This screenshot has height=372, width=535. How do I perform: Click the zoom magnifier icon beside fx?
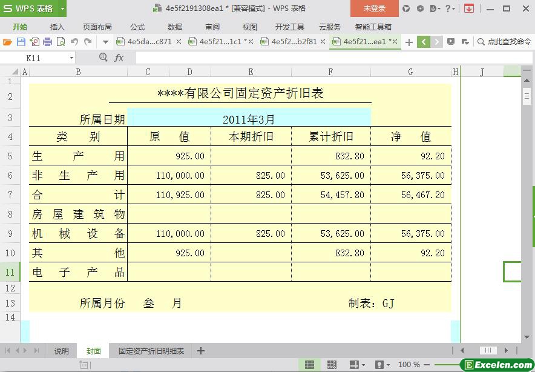(103, 57)
